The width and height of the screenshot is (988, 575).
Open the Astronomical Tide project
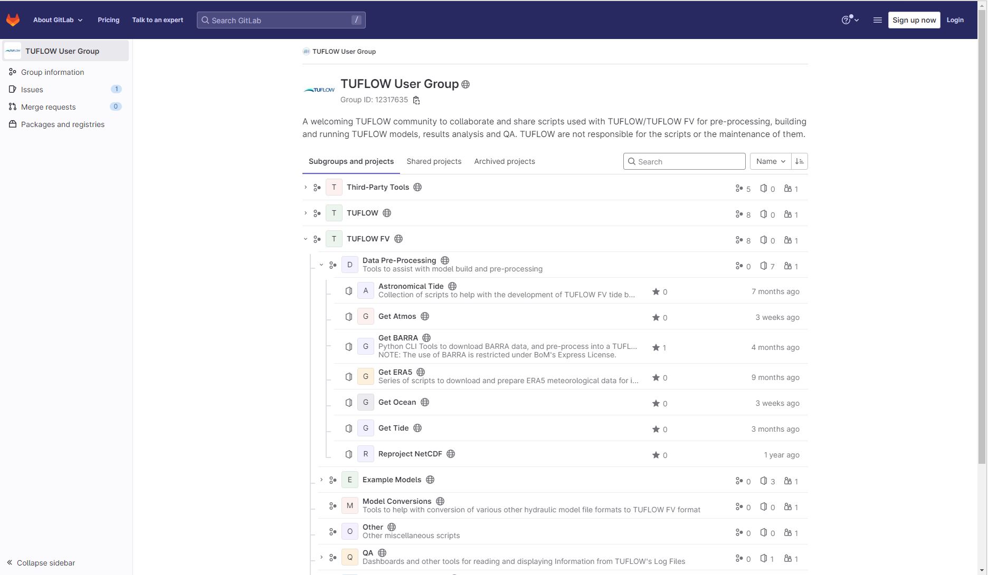(x=411, y=286)
